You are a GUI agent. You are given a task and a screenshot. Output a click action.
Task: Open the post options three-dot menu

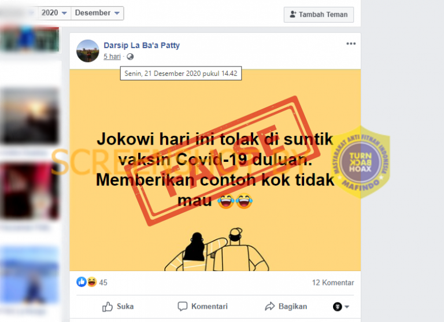(x=351, y=43)
